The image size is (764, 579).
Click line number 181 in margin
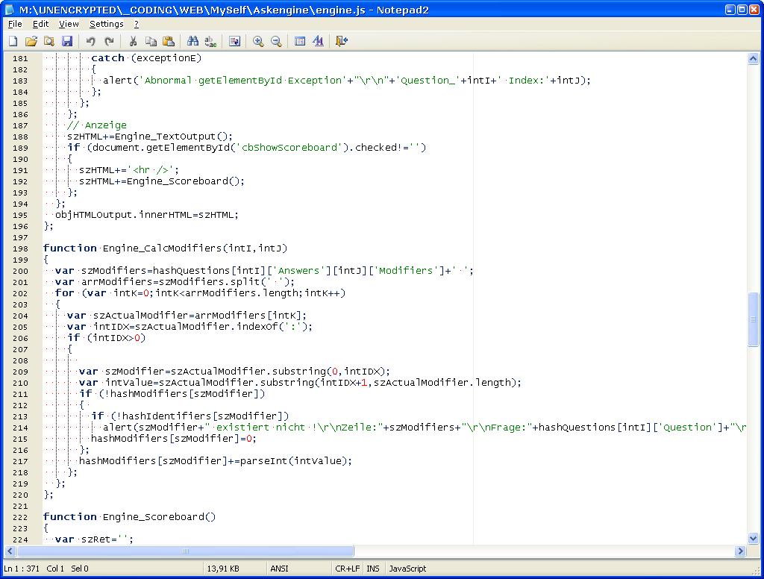pyautogui.click(x=20, y=58)
